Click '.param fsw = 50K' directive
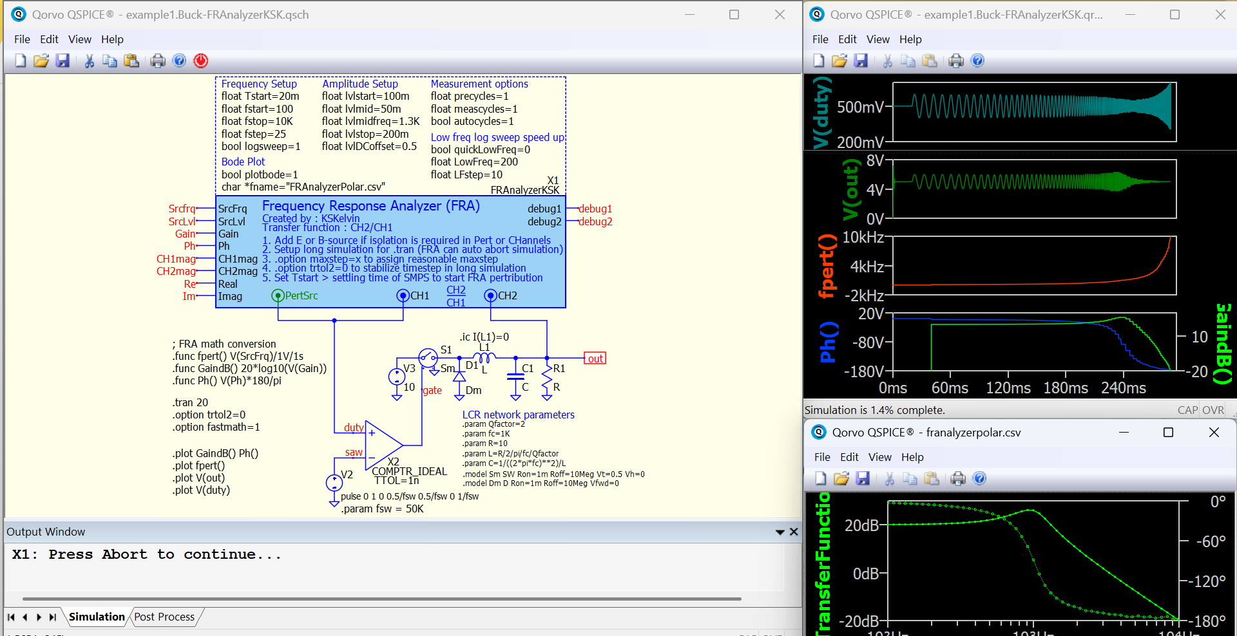 pyautogui.click(x=382, y=509)
